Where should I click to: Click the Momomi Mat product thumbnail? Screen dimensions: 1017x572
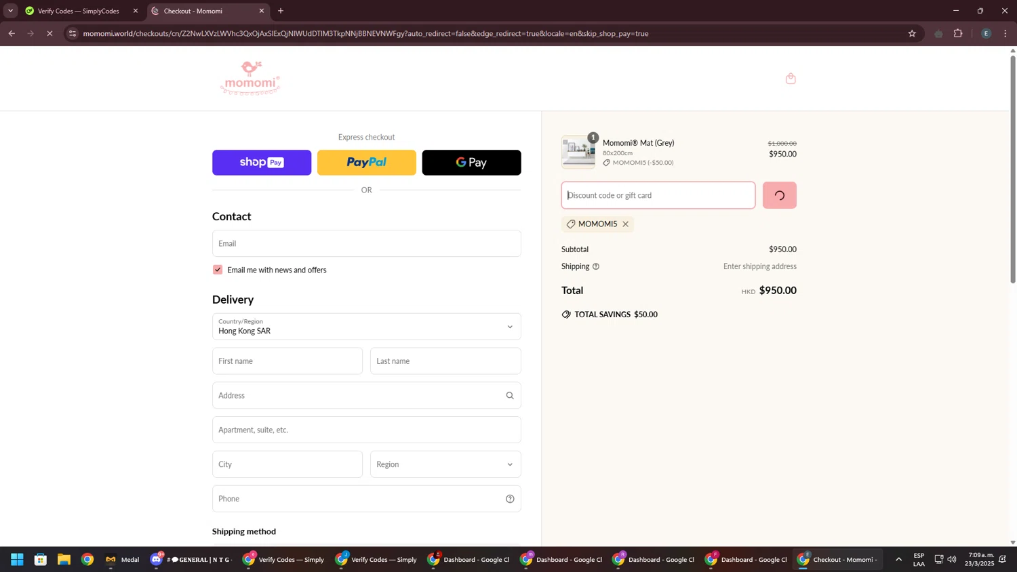click(578, 152)
